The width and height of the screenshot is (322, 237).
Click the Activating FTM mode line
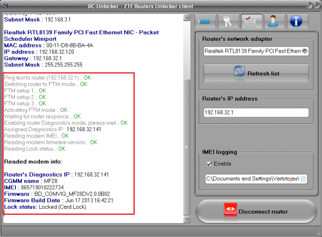point(36,110)
